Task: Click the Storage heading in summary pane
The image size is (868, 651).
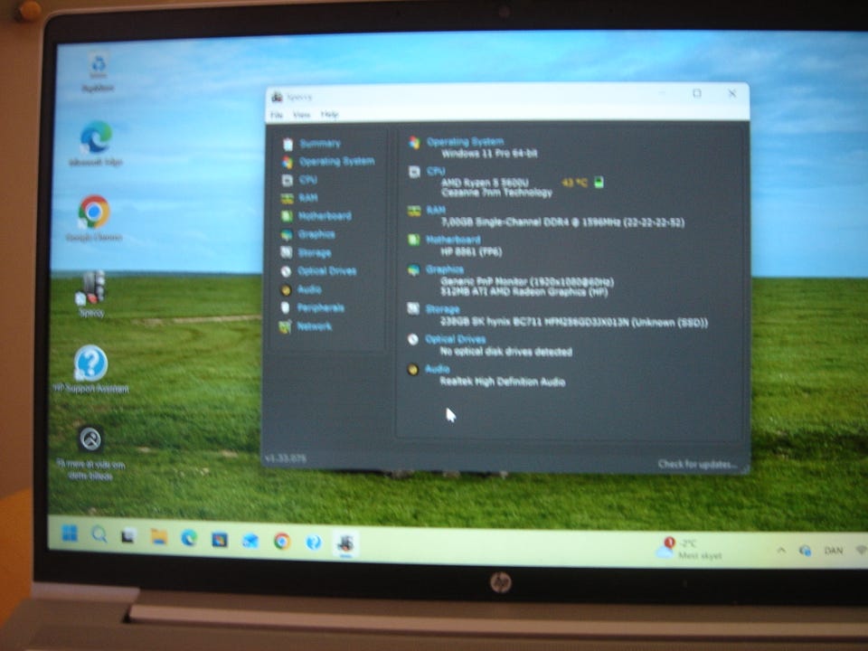Action: coord(442,309)
